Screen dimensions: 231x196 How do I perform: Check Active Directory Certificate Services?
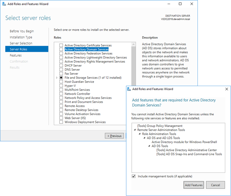(x=61, y=45)
